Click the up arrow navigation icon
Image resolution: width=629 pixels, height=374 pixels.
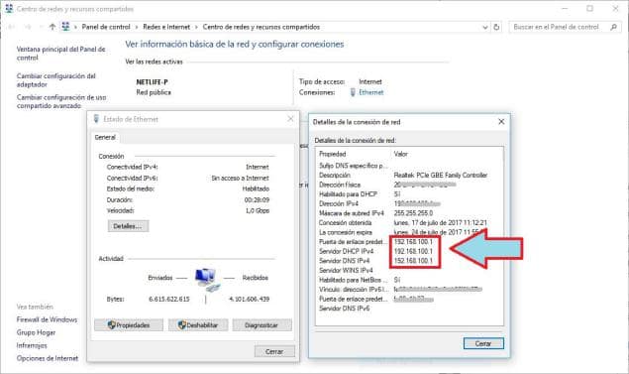(52, 27)
